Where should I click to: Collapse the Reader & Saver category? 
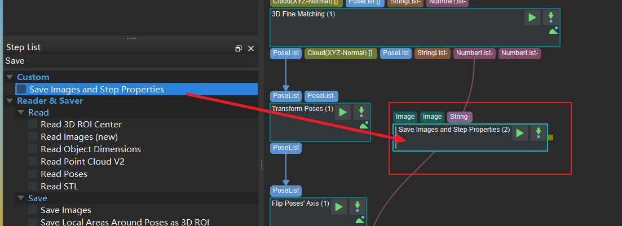click(9, 101)
